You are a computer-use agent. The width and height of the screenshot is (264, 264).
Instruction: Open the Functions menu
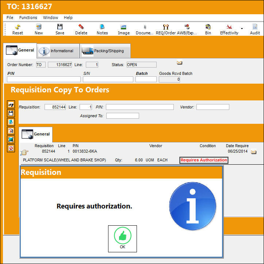coord(28,18)
